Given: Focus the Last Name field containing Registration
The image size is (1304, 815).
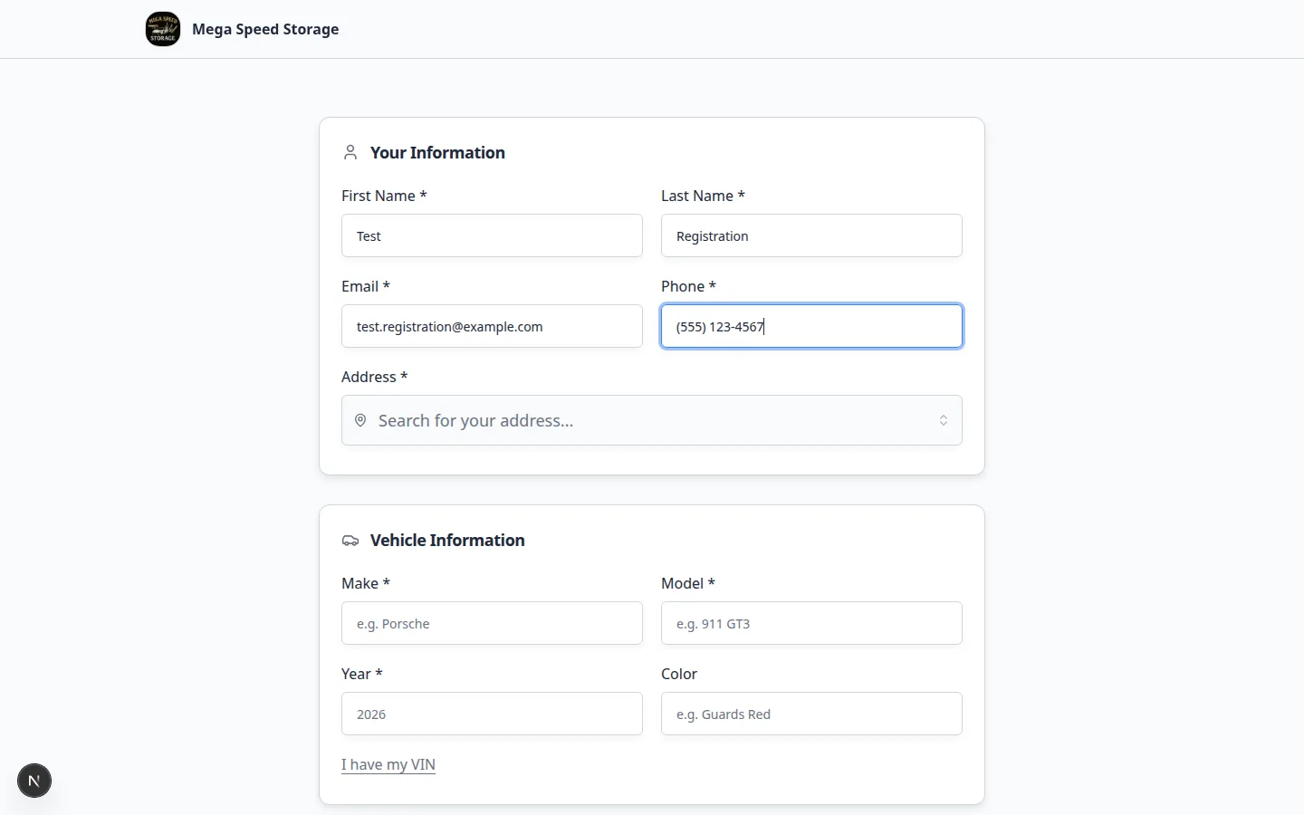Looking at the screenshot, I should [x=811, y=235].
